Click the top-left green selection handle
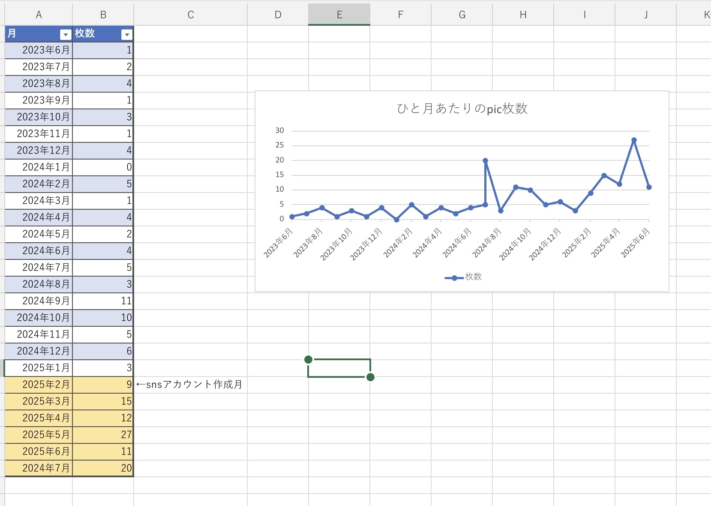Viewport: 711px width, 506px height. (x=308, y=359)
